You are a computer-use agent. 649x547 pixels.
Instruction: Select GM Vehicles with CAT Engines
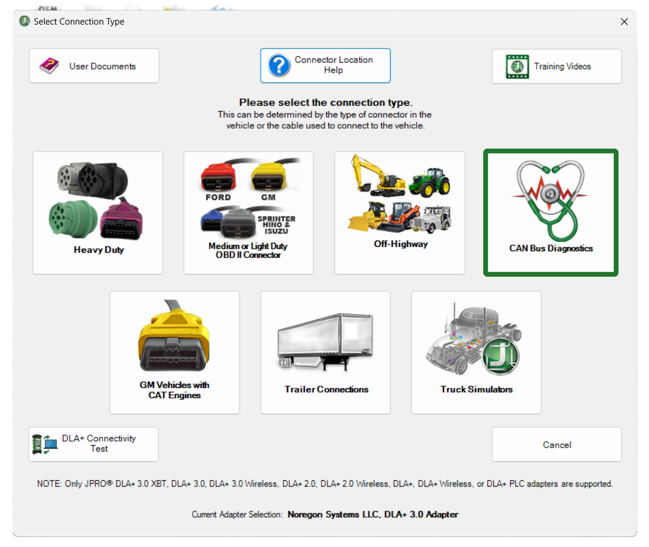point(175,352)
